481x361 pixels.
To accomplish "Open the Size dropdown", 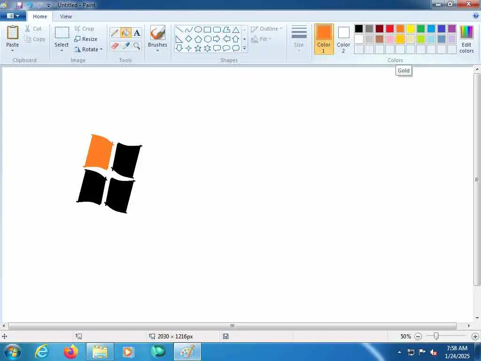I will point(299,39).
